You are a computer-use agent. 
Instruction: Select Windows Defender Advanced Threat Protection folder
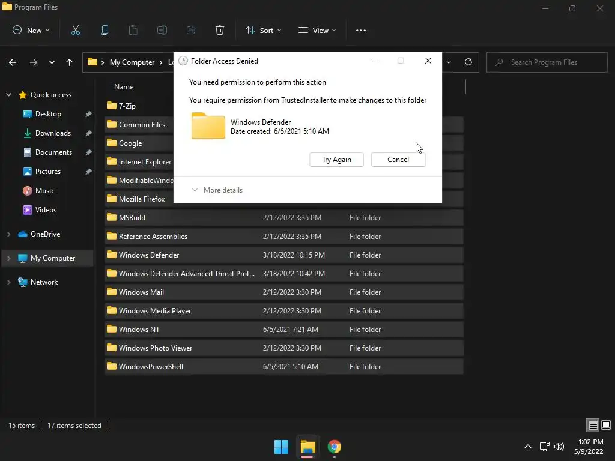(284, 274)
